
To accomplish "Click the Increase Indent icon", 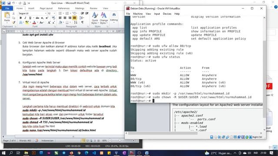I will [x=87, y=13].
